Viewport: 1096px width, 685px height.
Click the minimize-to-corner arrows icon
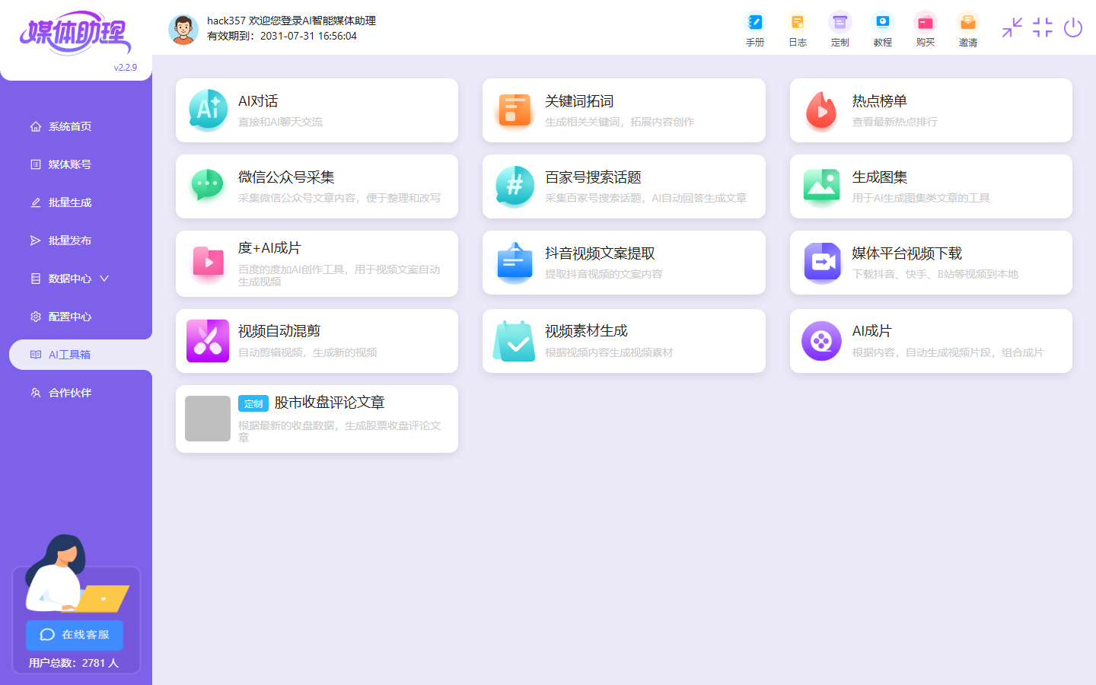[x=1012, y=28]
